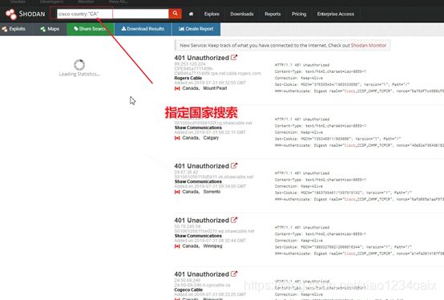
Task: Open the Pricing menu item
Action: click(x=299, y=14)
